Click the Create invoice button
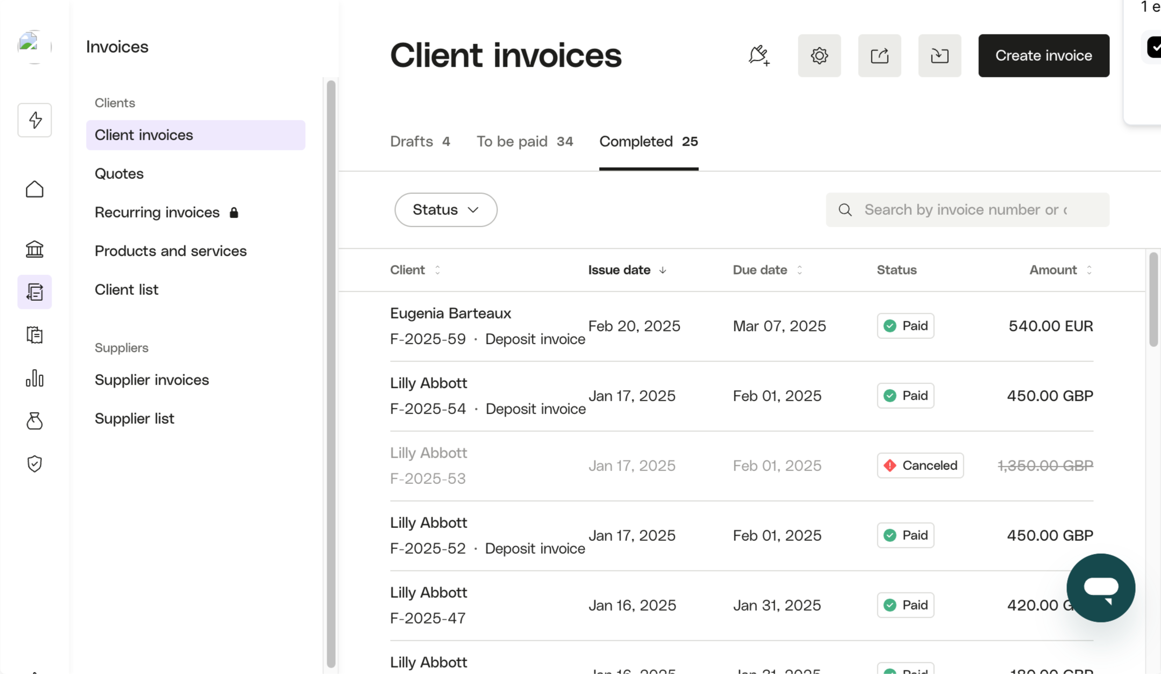1161x674 pixels. (1043, 56)
